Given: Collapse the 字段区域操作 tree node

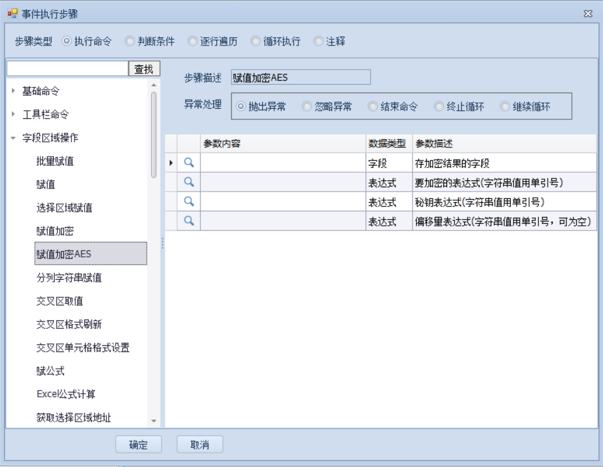Looking at the screenshot, I should coord(14,138).
